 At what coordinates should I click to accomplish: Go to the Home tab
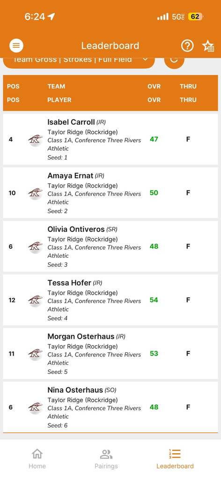[37, 459]
